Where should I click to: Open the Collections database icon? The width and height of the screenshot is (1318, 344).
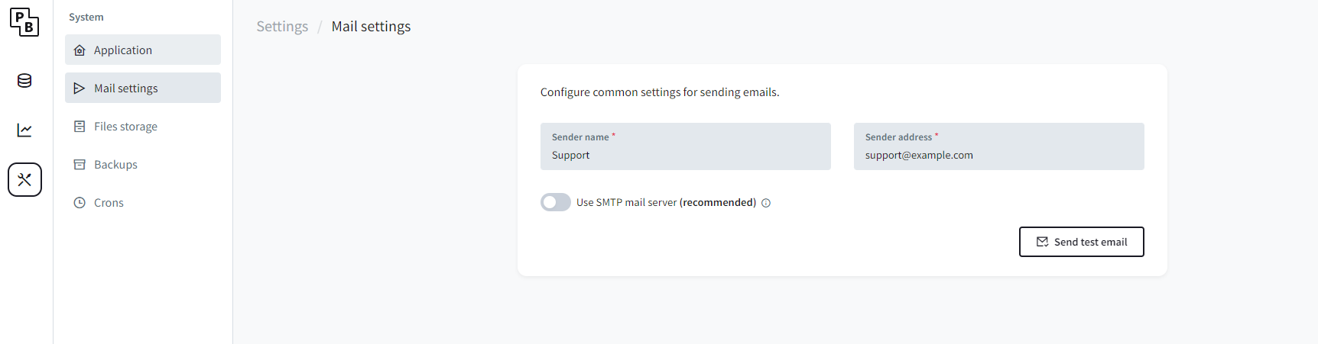(x=24, y=81)
